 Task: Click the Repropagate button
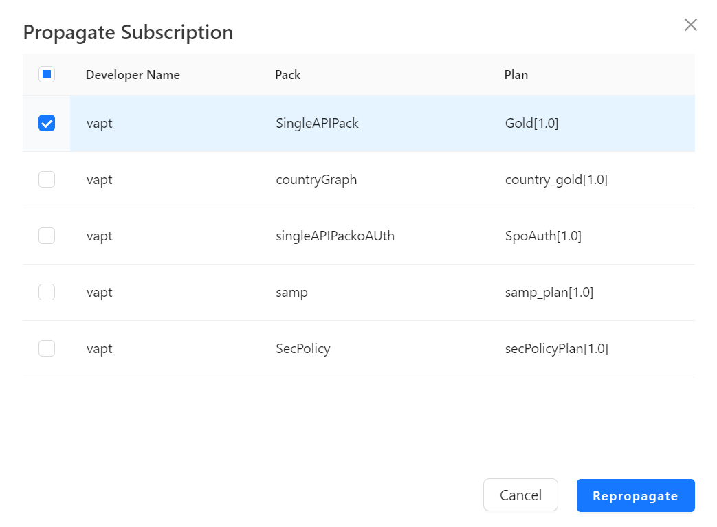(x=635, y=495)
